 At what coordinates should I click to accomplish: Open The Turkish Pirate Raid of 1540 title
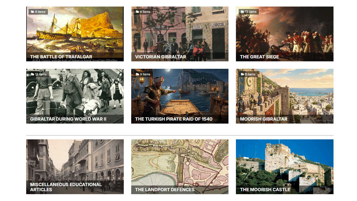[174, 119]
